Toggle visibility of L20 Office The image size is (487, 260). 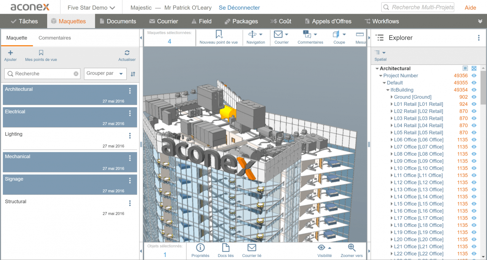tap(474, 239)
